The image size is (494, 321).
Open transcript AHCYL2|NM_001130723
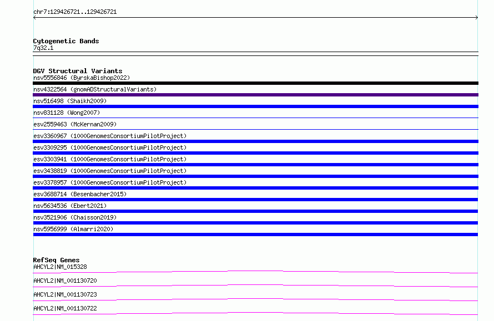pos(65,294)
